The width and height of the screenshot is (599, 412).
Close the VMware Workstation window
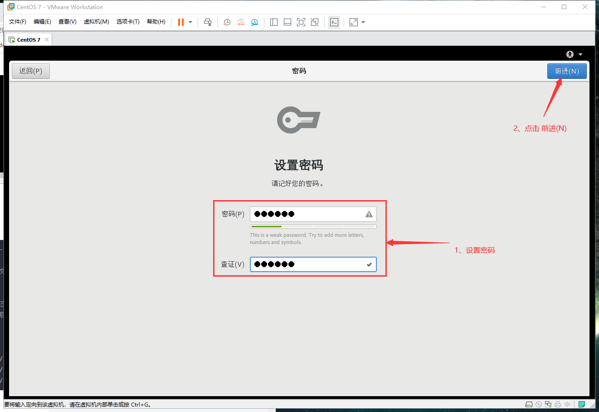coord(585,7)
